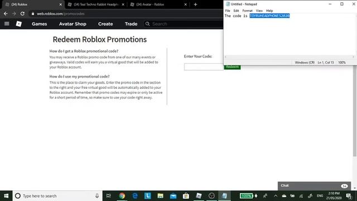Viewport: 357px width, 201px height.
Task: Reload the Roblox page
Action: point(22,13)
